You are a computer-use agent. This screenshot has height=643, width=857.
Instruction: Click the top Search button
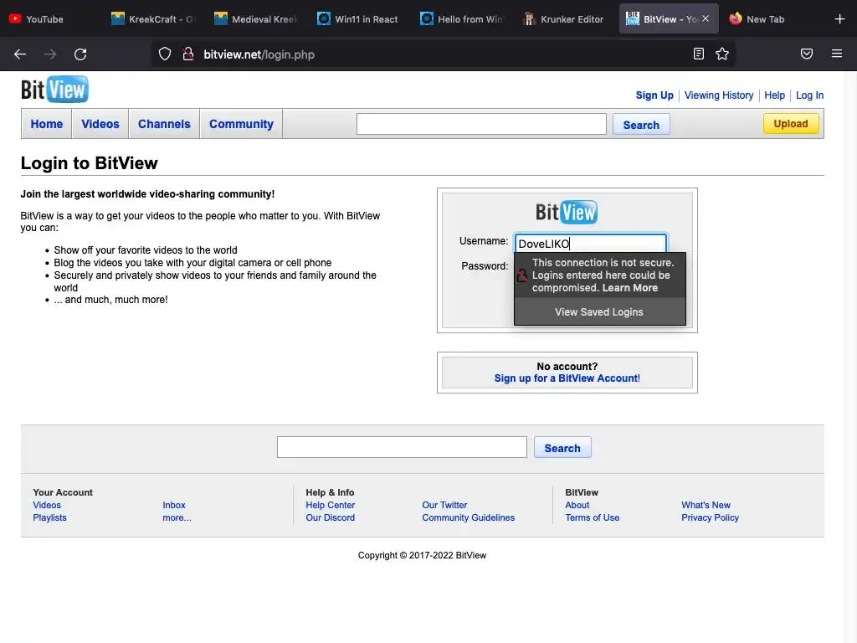coord(641,125)
